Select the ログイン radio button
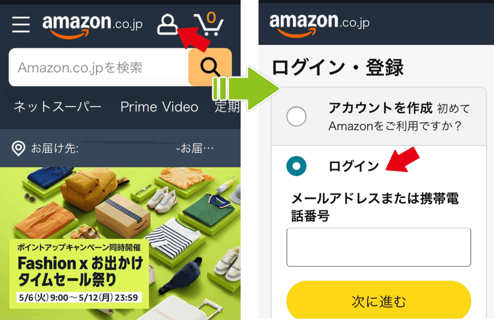Screen dimensions: 494x320 [x=296, y=166]
